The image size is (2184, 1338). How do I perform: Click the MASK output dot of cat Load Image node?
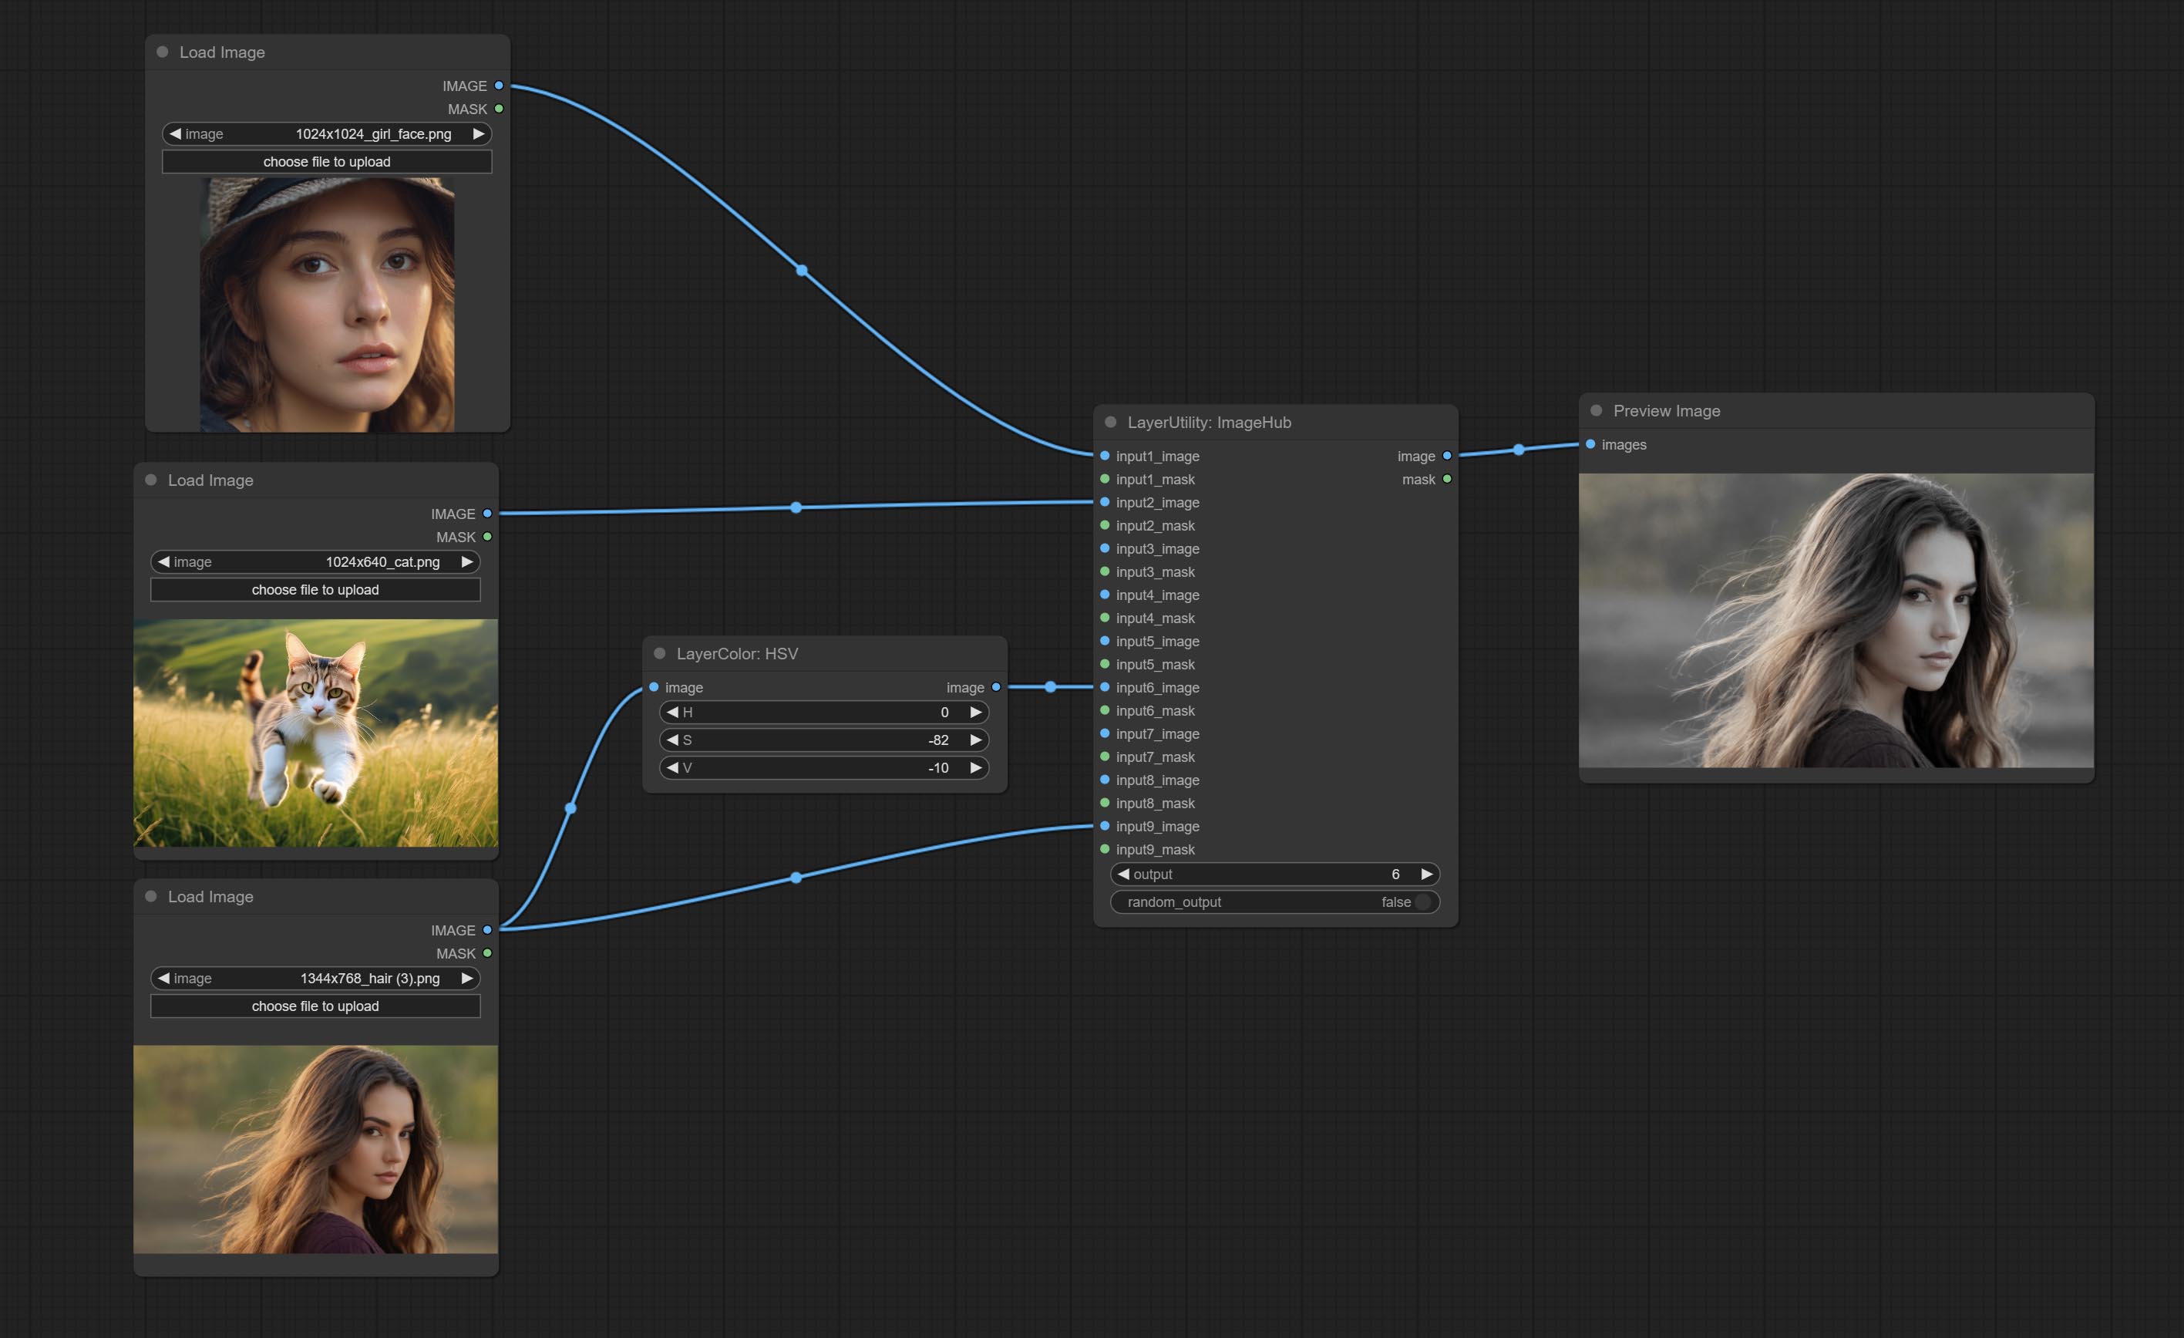click(x=487, y=538)
